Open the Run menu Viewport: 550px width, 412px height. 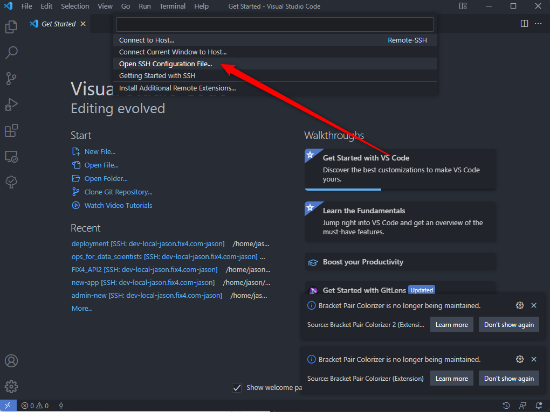point(145,6)
